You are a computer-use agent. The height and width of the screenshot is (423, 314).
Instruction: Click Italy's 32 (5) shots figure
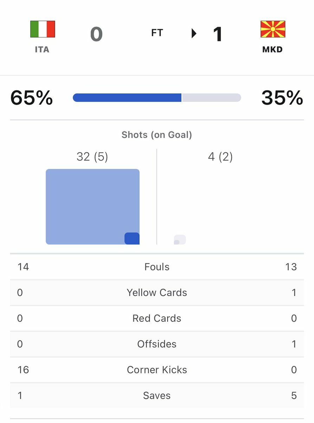tap(92, 157)
